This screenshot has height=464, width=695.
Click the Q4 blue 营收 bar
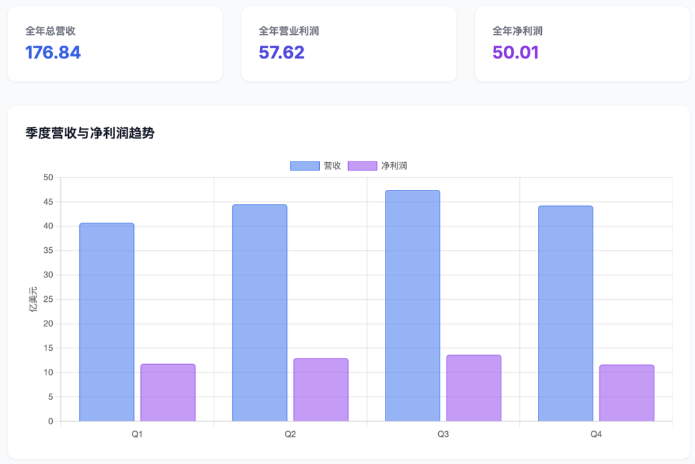pyautogui.click(x=566, y=313)
